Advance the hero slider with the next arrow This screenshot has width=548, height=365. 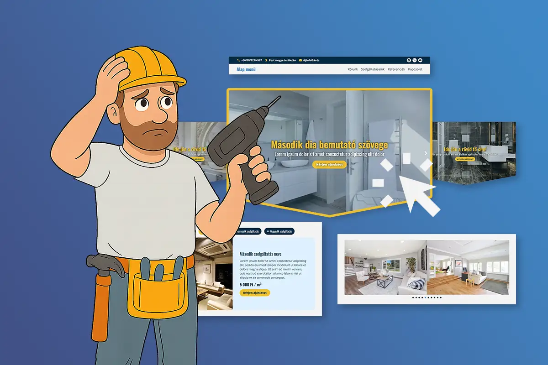pos(426,153)
